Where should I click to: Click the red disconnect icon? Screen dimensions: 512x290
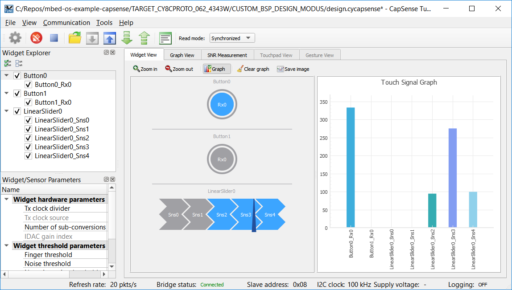pos(36,38)
